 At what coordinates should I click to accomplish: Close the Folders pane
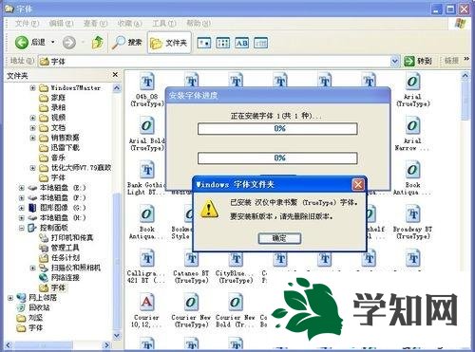[x=115, y=75]
